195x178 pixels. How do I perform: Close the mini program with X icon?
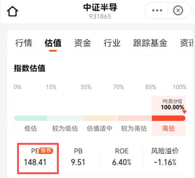[178, 10]
